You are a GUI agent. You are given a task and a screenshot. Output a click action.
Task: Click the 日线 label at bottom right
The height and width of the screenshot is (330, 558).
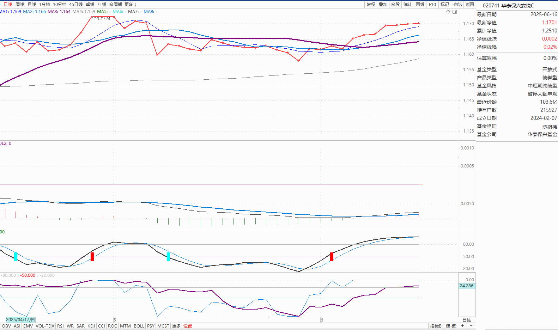[467, 320]
